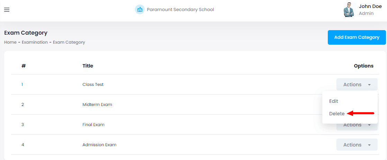
Task: Select the Midterm Exam row title
Action: pos(97,105)
